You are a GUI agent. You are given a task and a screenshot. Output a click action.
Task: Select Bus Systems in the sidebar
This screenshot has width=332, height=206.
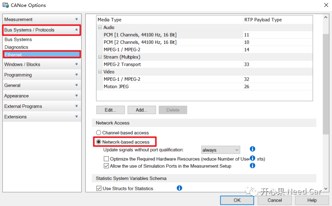pyautogui.click(x=18, y=40)
